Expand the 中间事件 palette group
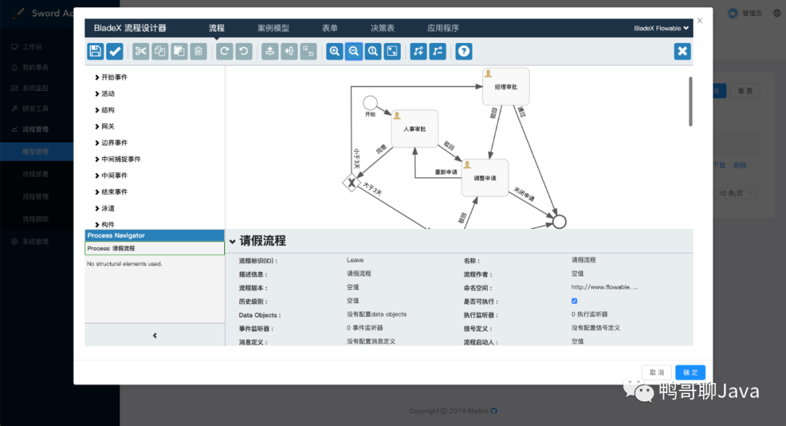Image resolution: width=786 pixels, height=426 pixels. tap(111, 175)
